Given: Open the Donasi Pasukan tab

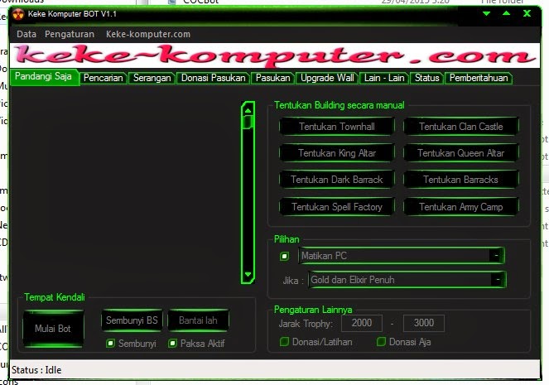Looking at the screenshot, I should coord(214,78).
